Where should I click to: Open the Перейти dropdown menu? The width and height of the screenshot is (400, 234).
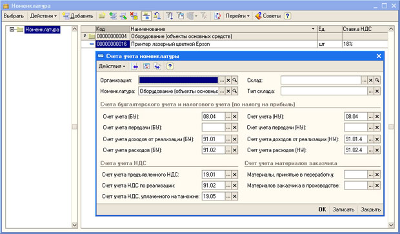coord(237,16)
